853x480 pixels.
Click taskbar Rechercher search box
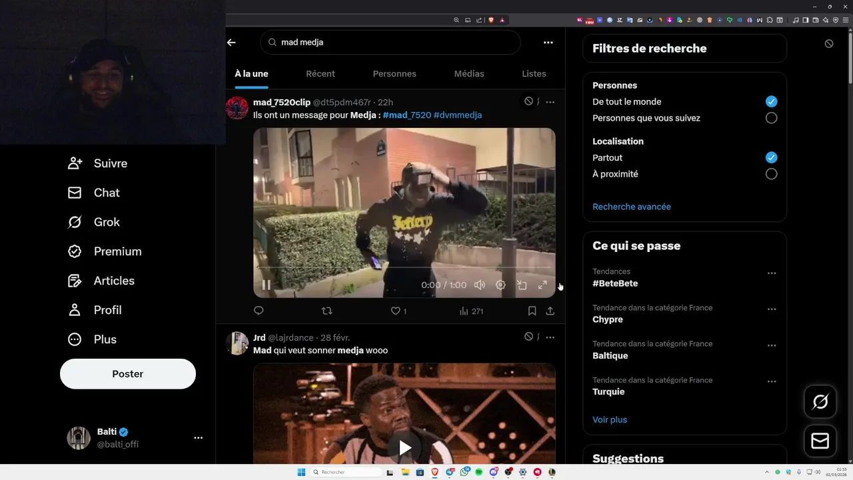[347, 472]
